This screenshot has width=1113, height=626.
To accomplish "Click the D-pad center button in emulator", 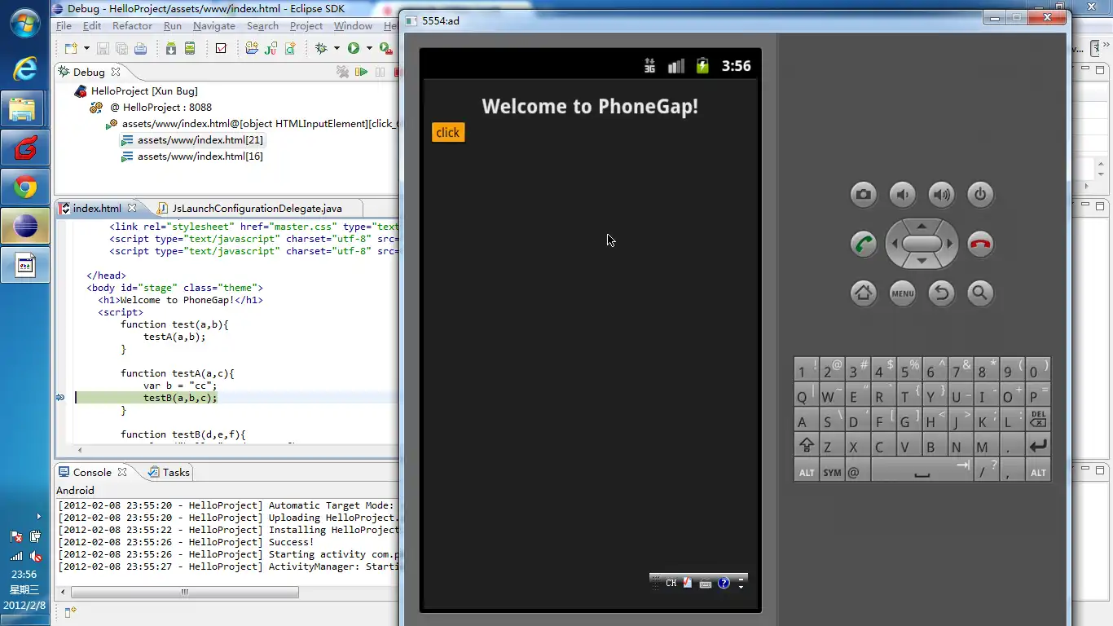I will click(x=922, y=244).
